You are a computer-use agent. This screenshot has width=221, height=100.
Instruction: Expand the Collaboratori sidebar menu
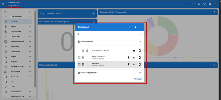(30, 37)
